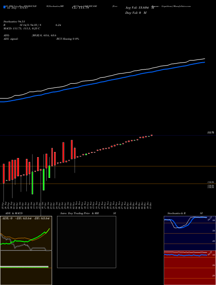This screenshot has width=216, height=285.
Task: Open the empty intraday trading price panel
Action: point(86,242)
